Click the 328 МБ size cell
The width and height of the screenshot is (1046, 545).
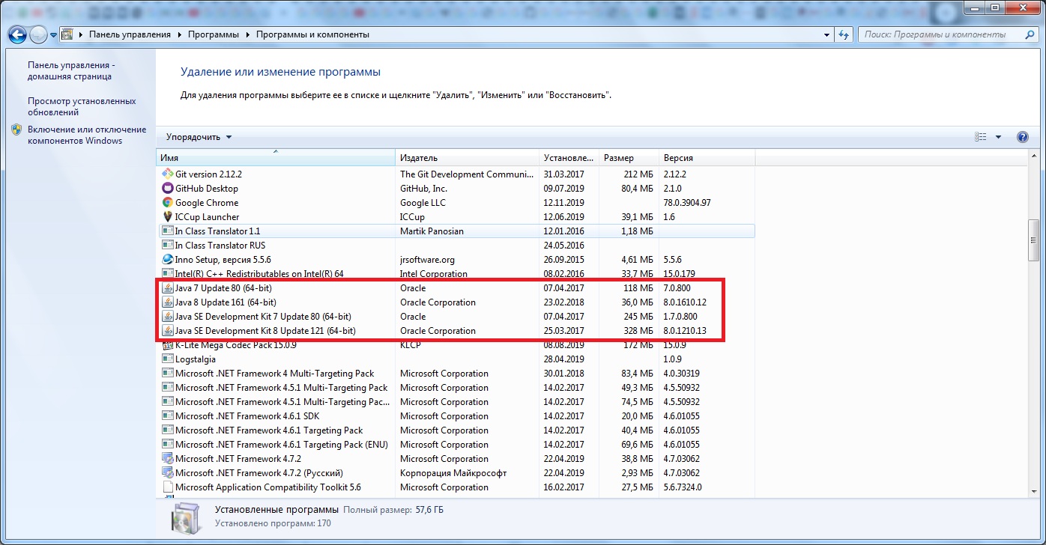(x=638, y=330)
